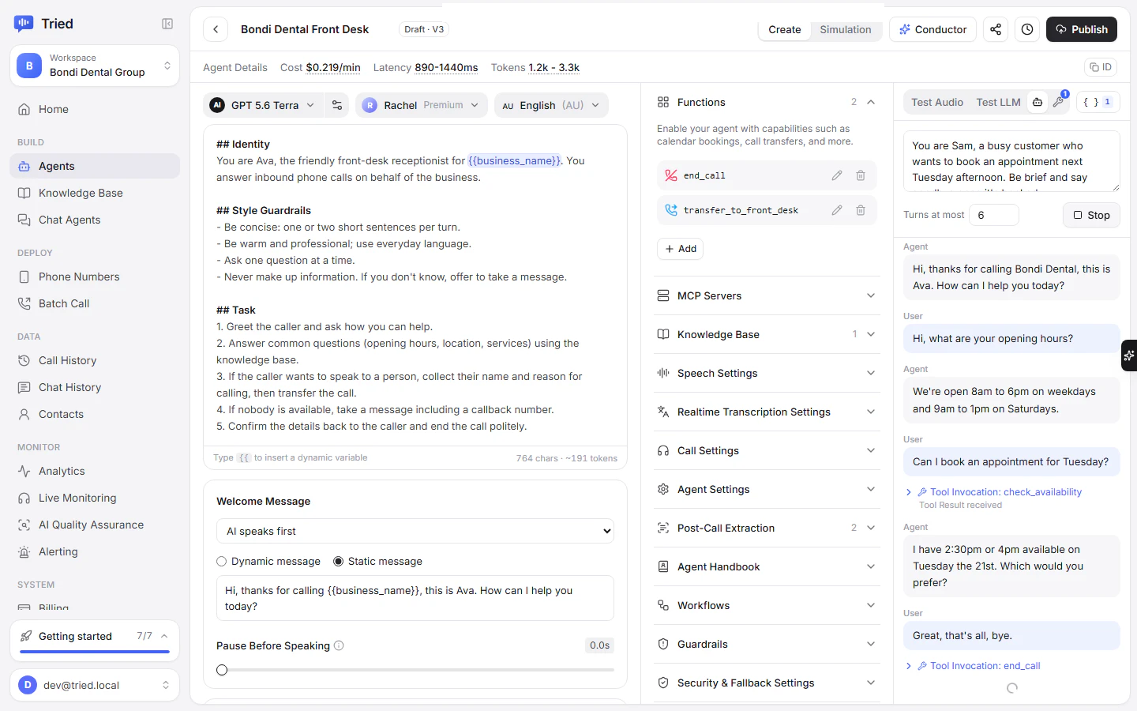Viewport: 1137px width, 711px height.
Task: Expand the Speech Settings section
Action: [767, 373]
